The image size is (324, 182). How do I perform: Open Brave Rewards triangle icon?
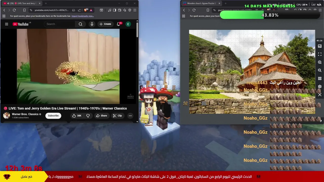(x=91, y=10)
